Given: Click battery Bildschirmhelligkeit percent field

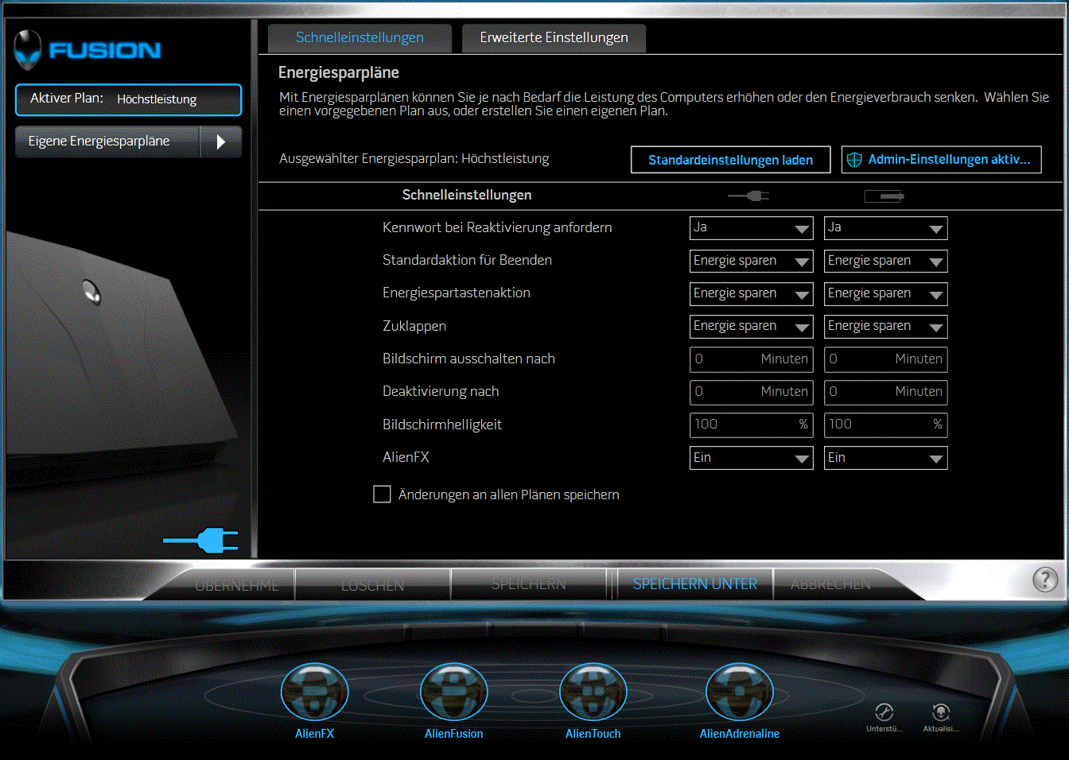Looking at the screenshot, I should pos(886,425).
